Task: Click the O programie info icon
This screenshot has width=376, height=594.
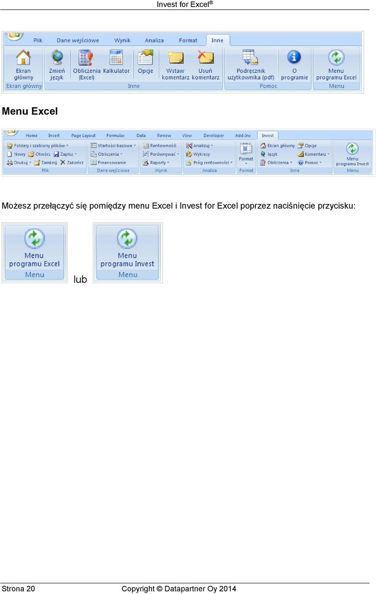Action: tap(294, 57)
